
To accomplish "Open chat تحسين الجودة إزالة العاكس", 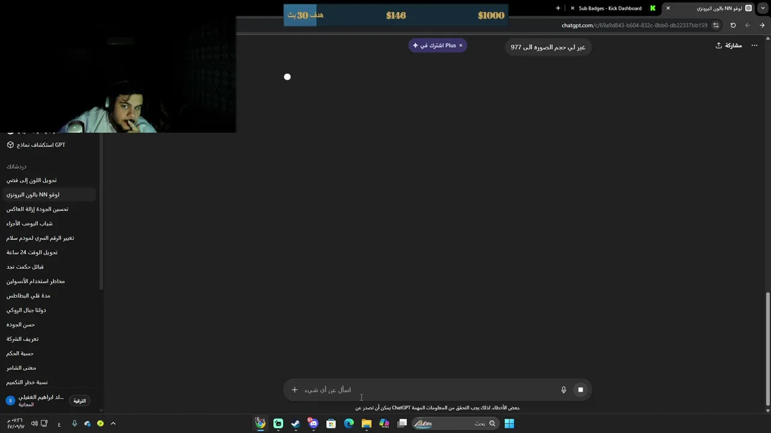I will click(37, 209).
